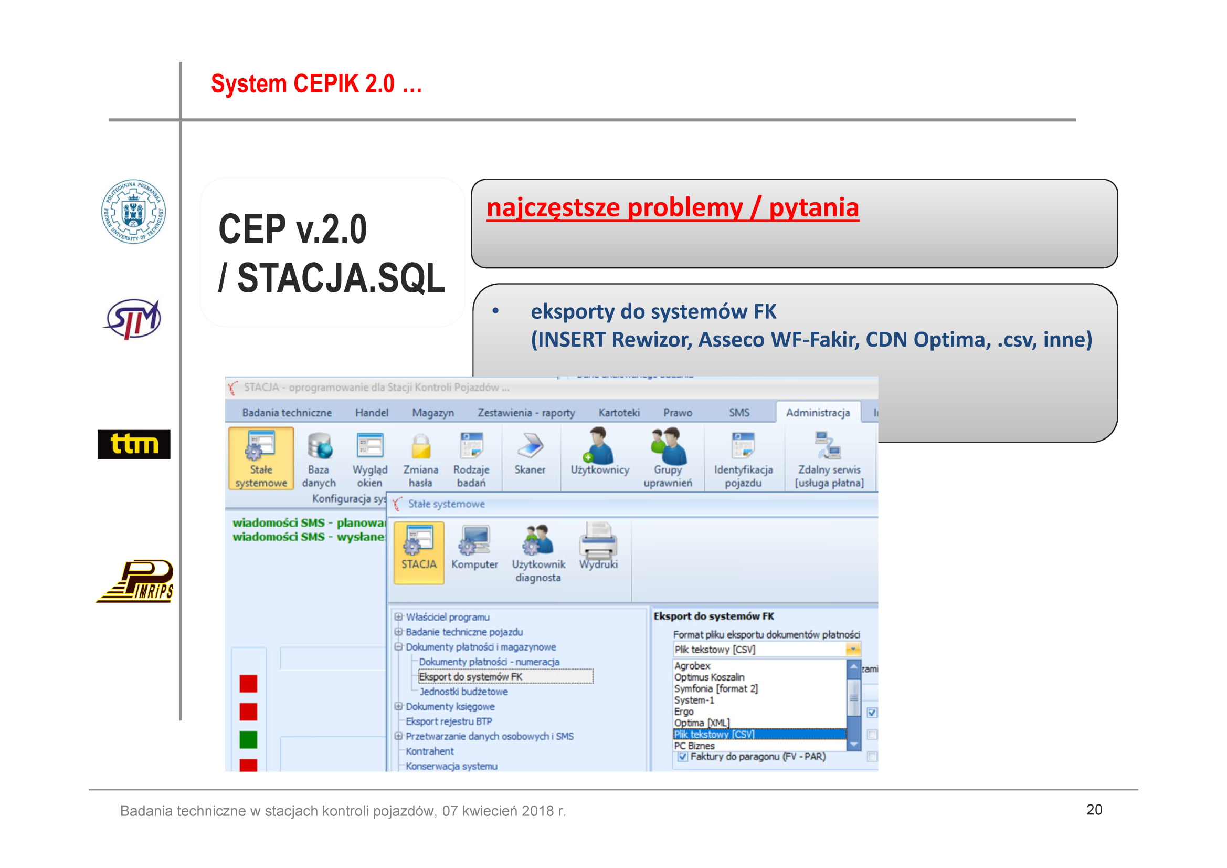Click wiadomości SMS - planowane text
1227x868 pixels.
309,523
